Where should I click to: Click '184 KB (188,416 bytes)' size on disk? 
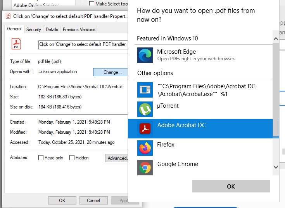click(60, 107)
